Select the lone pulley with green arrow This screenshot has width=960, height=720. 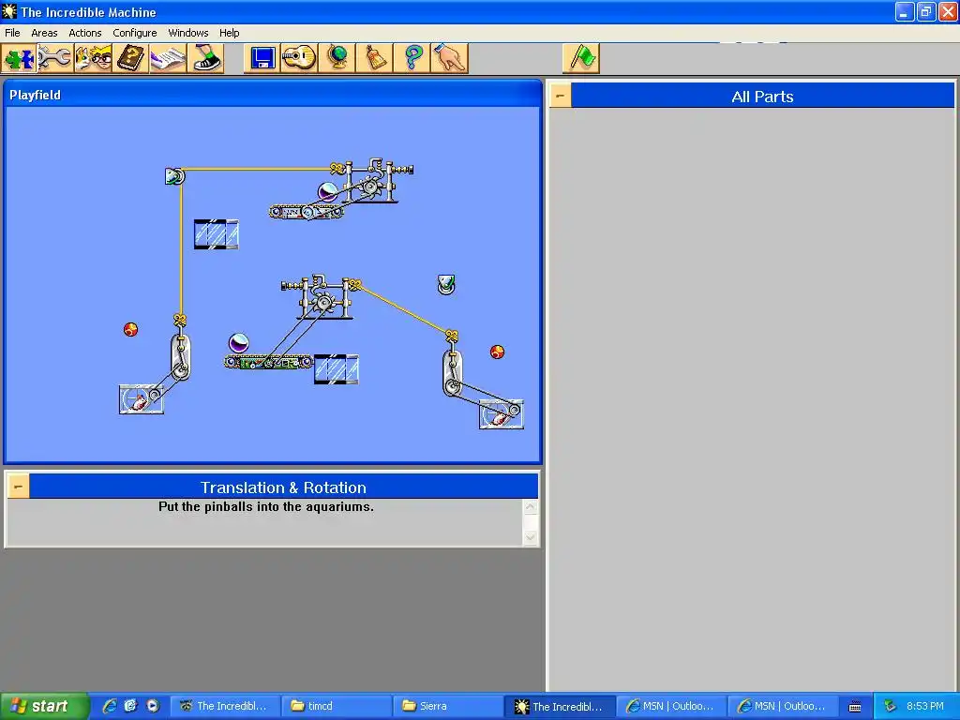446,285
